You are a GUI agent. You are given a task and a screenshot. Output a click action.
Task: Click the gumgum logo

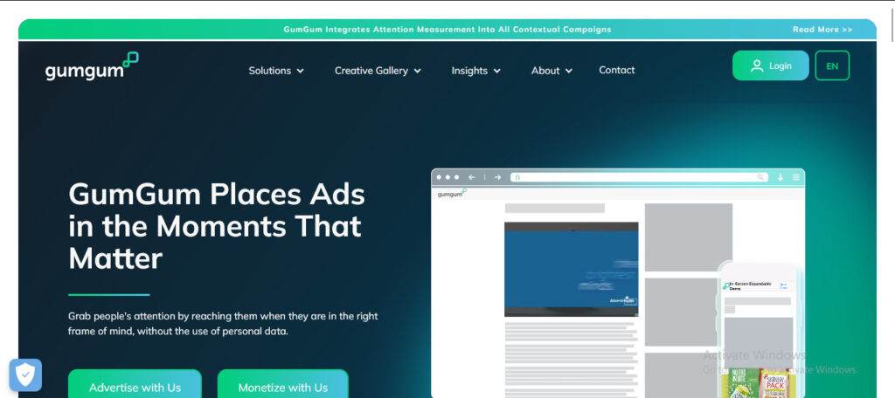[x=91, y=66]
